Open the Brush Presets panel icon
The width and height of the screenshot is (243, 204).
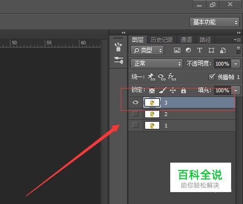click(118, 60)
